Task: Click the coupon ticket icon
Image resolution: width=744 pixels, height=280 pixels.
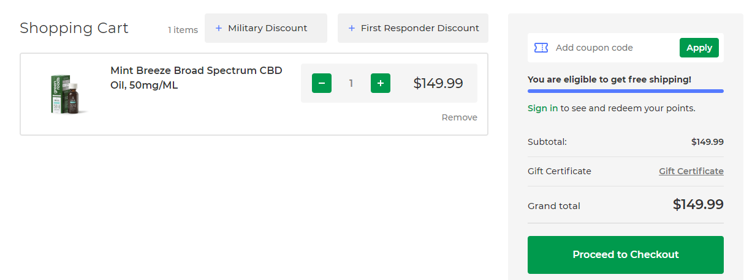Action: point(541,48)
